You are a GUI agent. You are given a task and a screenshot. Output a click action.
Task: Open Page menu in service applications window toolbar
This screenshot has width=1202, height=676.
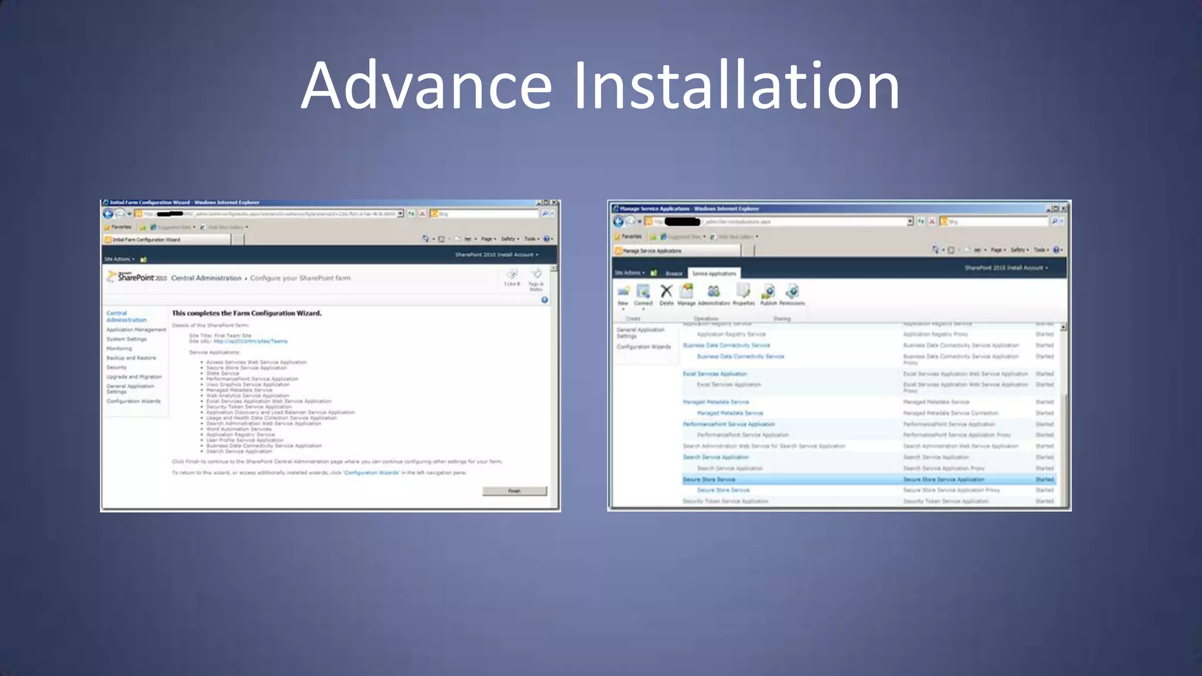click(x=998, y=250)
